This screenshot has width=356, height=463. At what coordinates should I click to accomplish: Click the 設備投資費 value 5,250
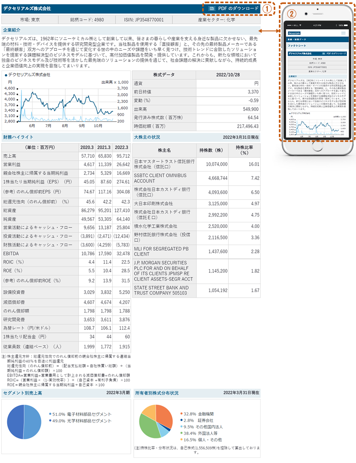click(124, 292)
